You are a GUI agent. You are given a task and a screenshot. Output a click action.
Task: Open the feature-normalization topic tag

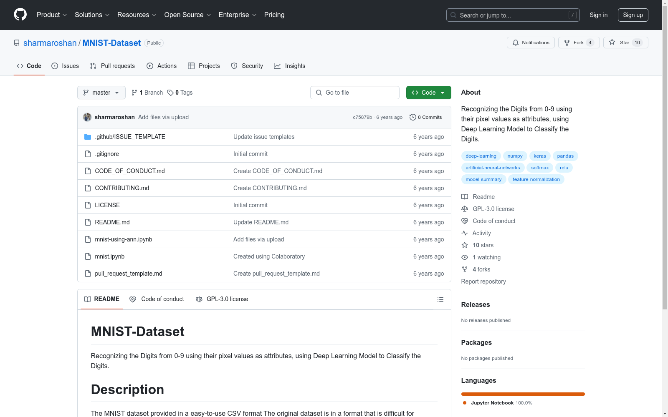536,179
